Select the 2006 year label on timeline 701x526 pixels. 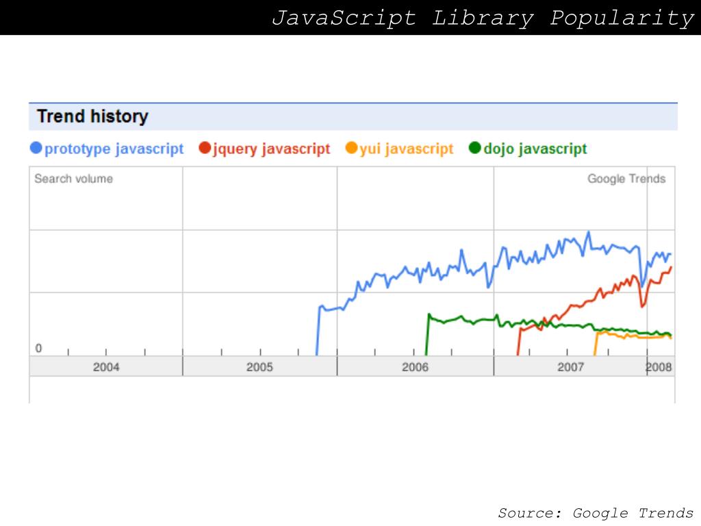coord(415,367)
